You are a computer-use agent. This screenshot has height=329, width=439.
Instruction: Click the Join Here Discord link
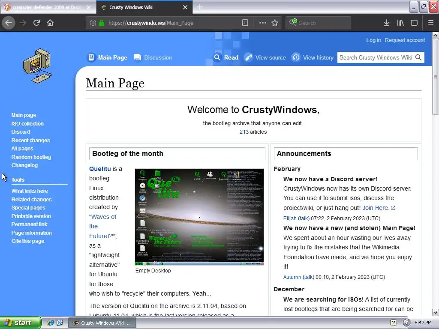[x=379, y=208]
